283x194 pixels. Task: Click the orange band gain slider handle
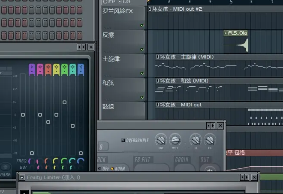tap(48, 122)
